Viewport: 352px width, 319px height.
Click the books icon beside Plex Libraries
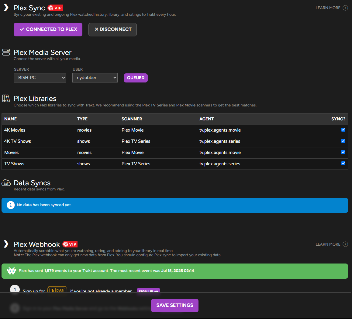[6, 98]
